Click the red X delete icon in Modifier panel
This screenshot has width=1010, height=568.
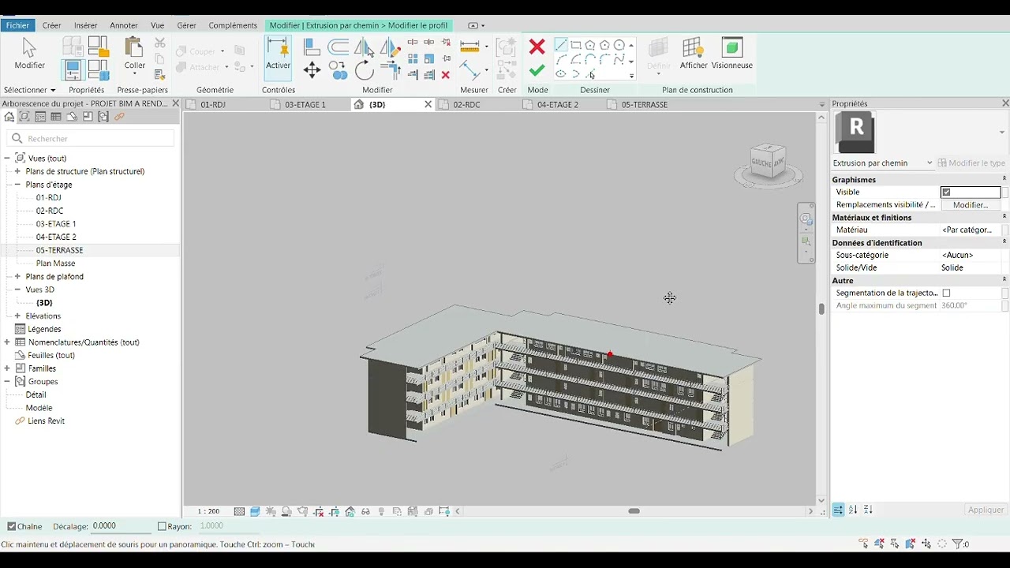pos(445,75)
